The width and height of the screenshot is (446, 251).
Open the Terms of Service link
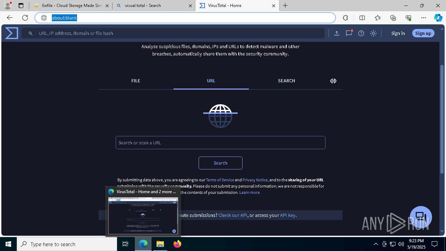[220, 180]
